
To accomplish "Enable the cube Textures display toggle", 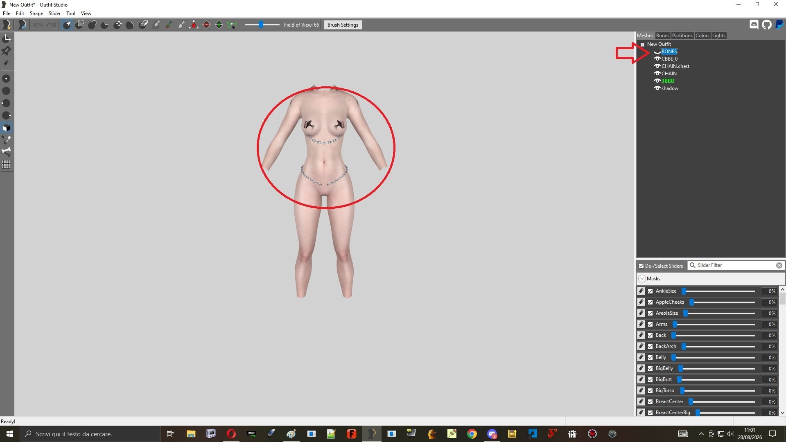I will coord(6,128).
